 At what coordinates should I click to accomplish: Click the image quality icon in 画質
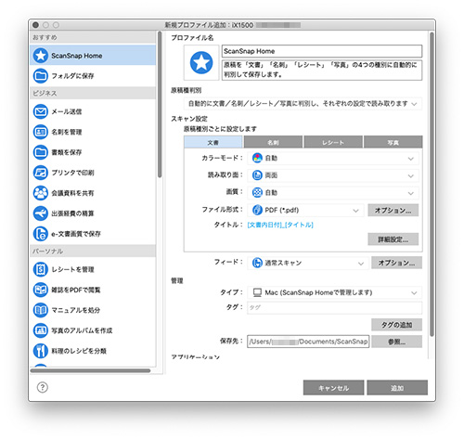(257, 193)
